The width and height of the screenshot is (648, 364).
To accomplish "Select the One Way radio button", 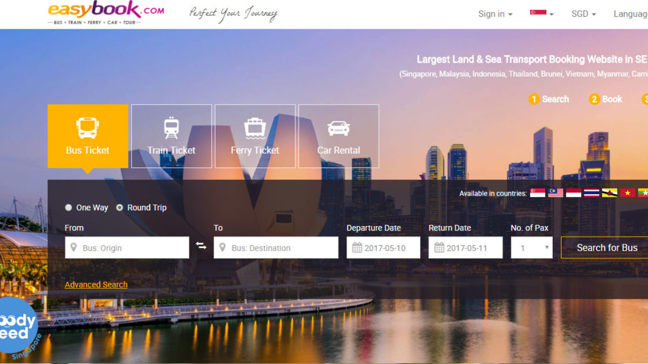I will [x=68, y=208].
